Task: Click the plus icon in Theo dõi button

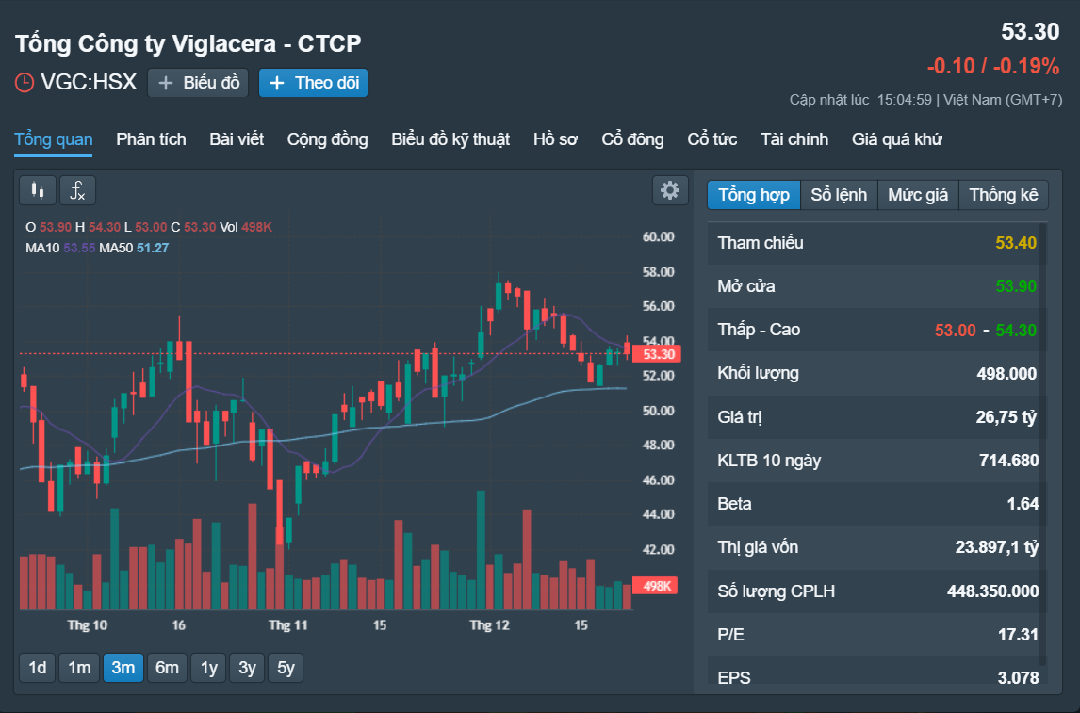Action: click(x=277, y=83)
